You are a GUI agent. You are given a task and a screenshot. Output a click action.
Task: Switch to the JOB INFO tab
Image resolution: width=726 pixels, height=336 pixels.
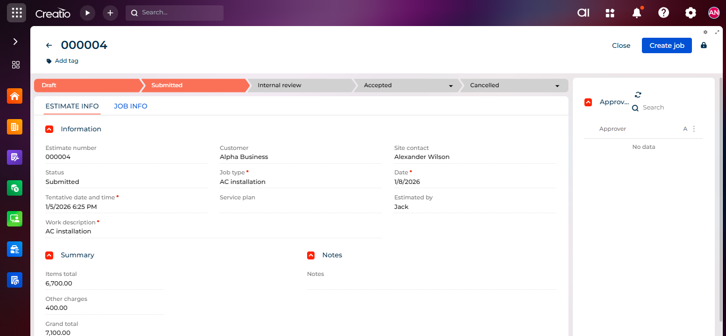tap(130, 106)
